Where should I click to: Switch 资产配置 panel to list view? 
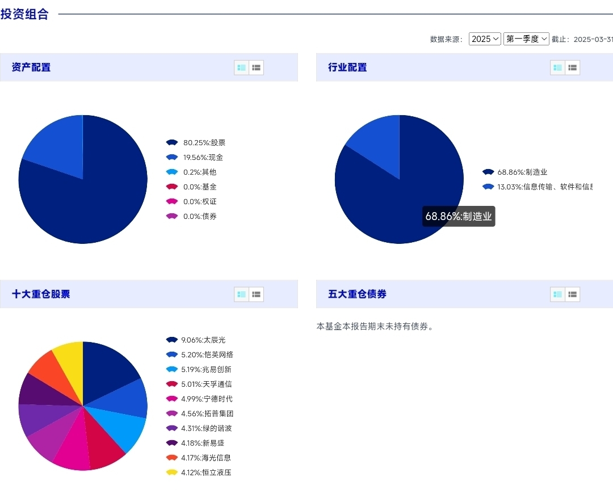pyautogui.click(x=257, y=67)
